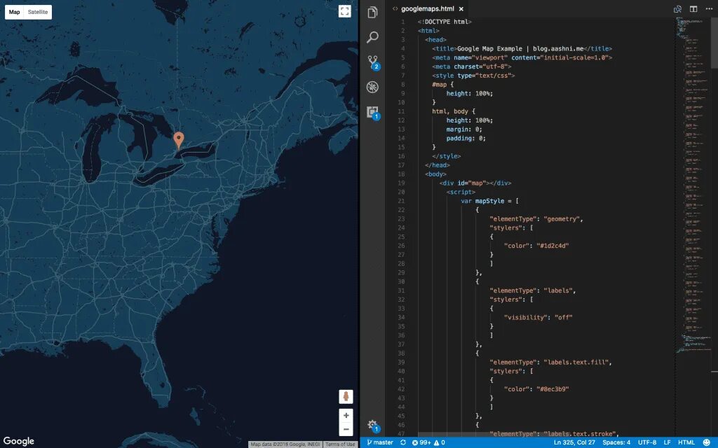Open the warnings count 0 indicator
Viewport: 718px width, 448px height.
pyautogui.click(x=440, y=442)
